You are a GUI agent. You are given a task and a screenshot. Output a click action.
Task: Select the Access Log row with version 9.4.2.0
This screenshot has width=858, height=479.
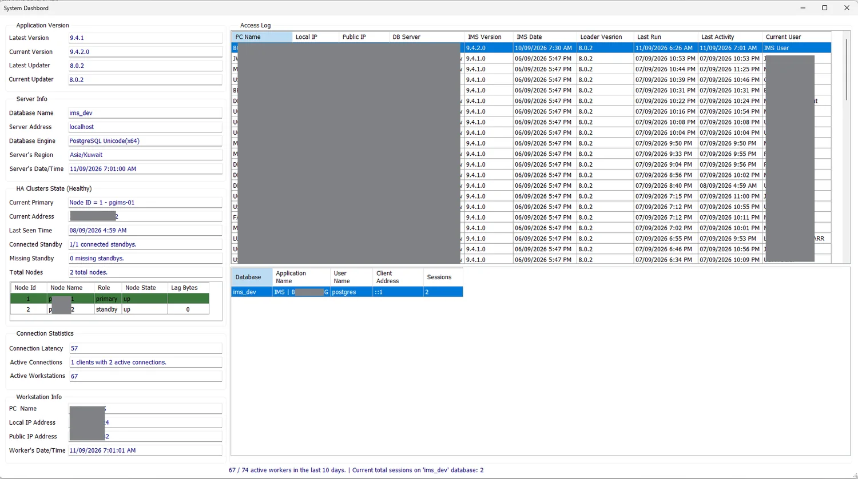(x=531, y=48)
